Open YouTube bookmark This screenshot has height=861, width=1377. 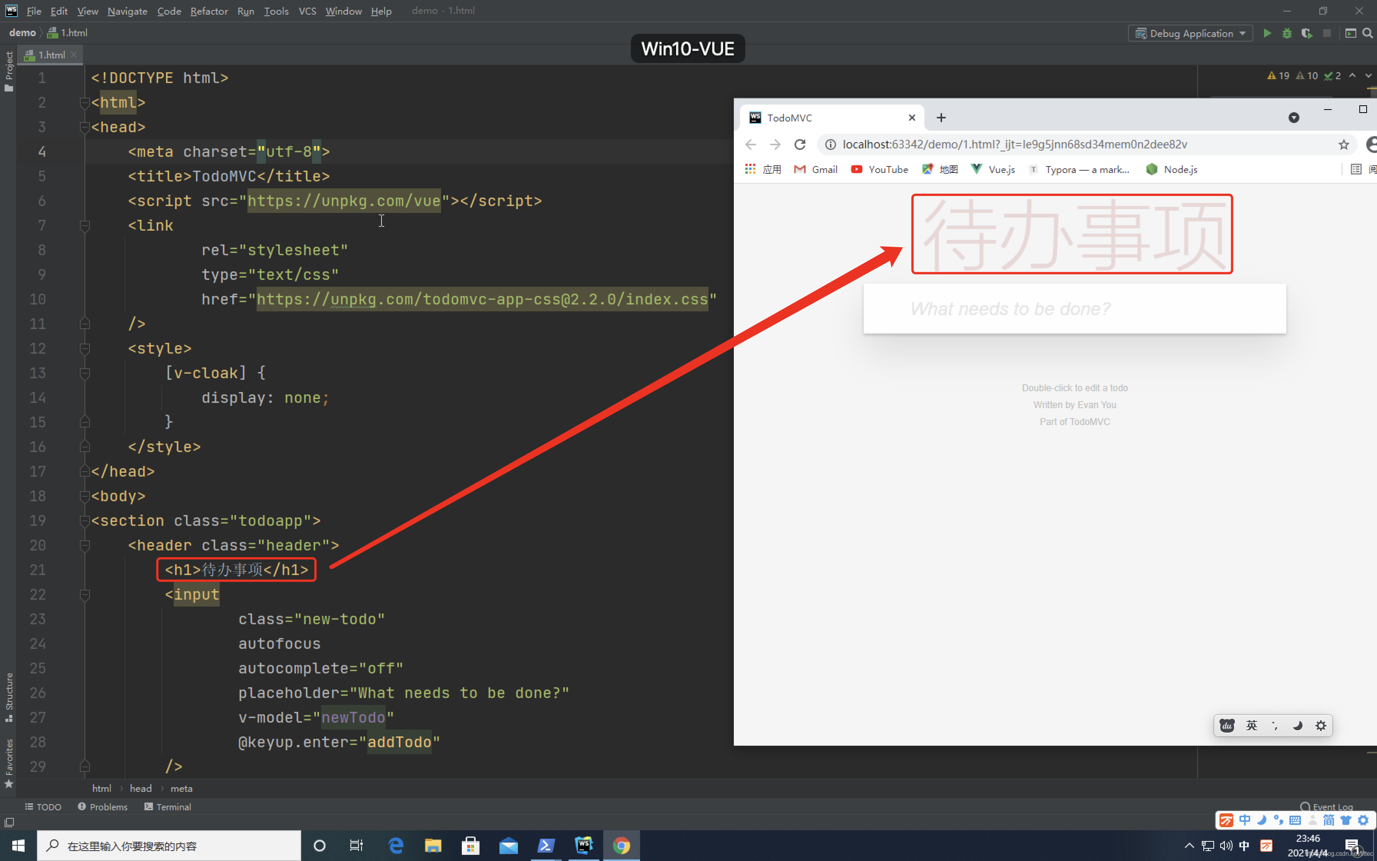pyautogui.click(x=879, y=169)
